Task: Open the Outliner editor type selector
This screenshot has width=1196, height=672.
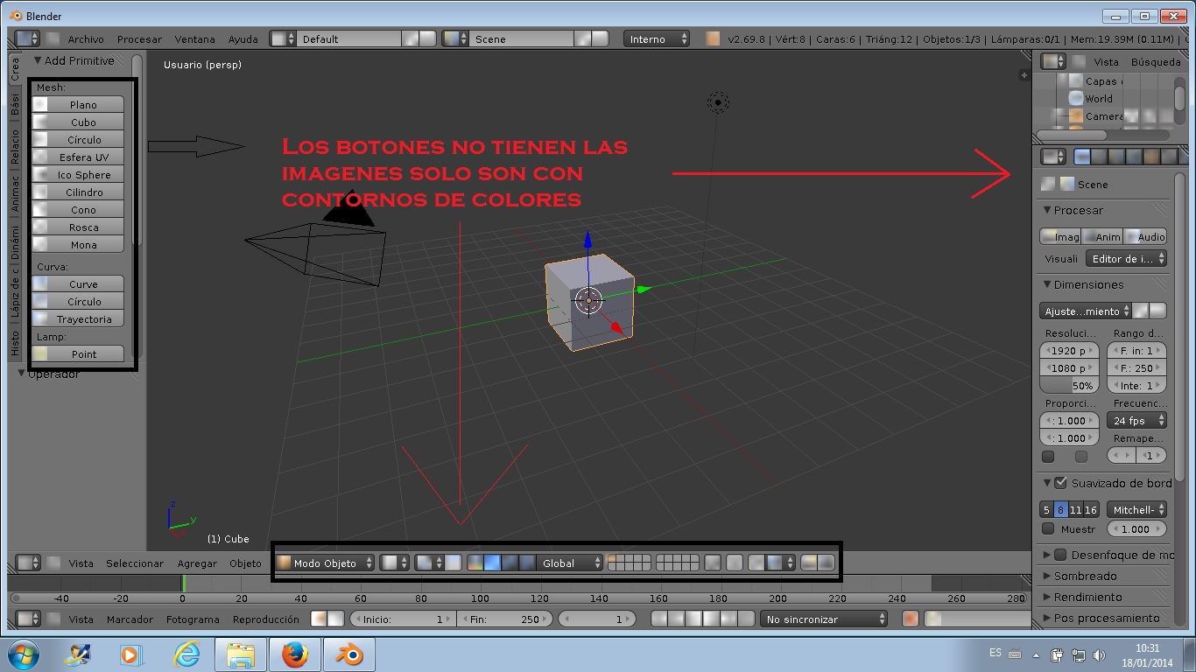Action: pos(1052,62)
